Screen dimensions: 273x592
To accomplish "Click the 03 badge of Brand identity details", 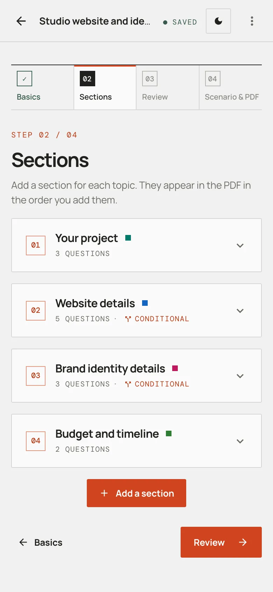I will (x=36, y=376).
